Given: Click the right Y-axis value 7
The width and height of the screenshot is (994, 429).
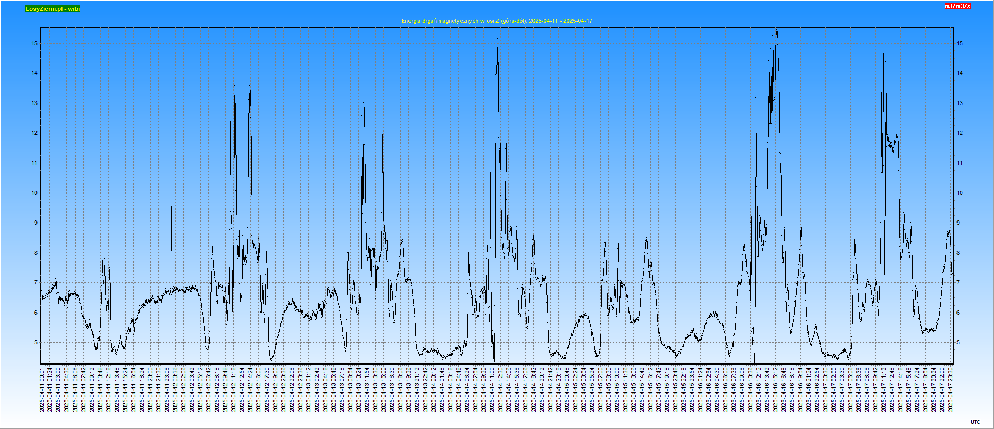Looking at the screenshot, I should pos(958,283).
